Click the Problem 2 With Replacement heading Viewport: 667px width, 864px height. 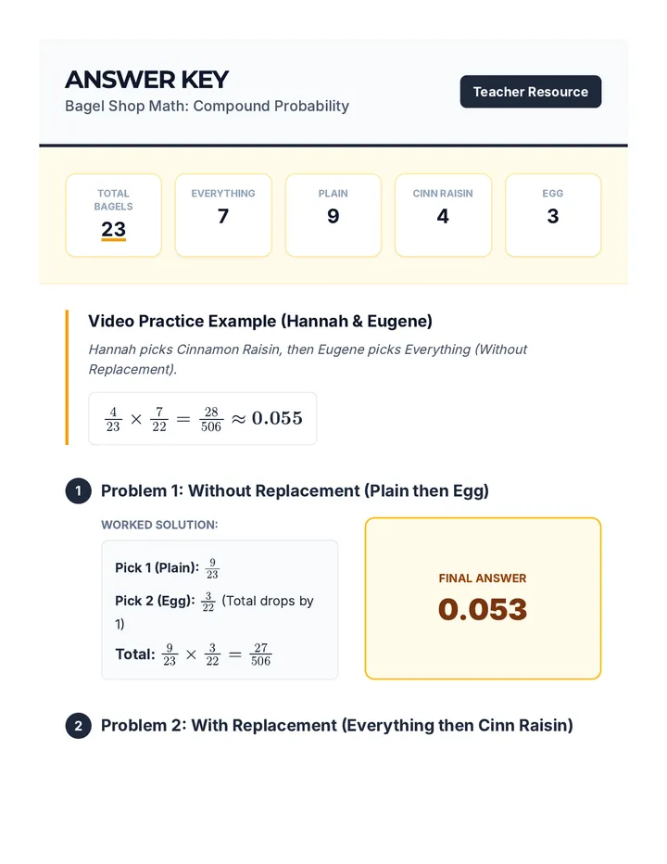[337, 725]
